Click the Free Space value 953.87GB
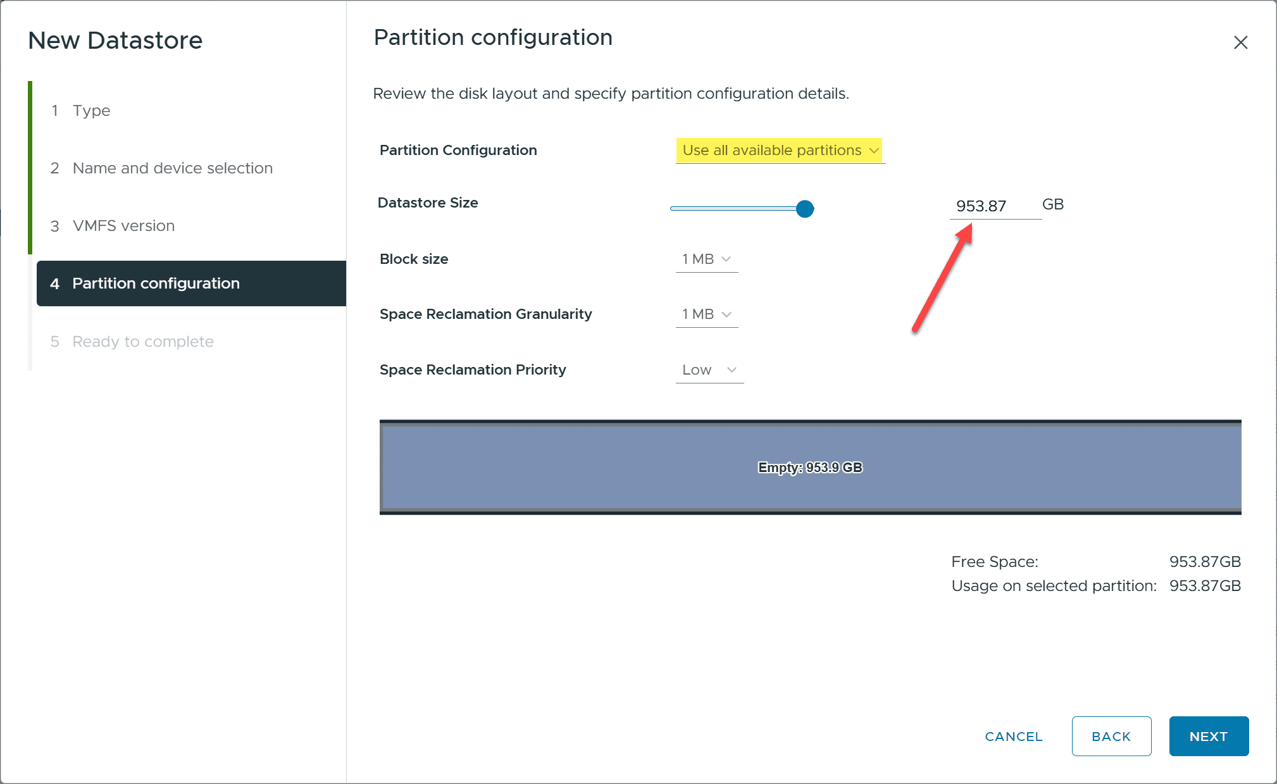 coord(1205,562)
